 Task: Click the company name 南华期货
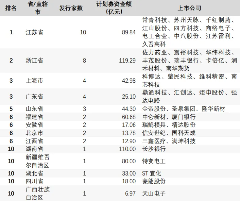[177, 68]
